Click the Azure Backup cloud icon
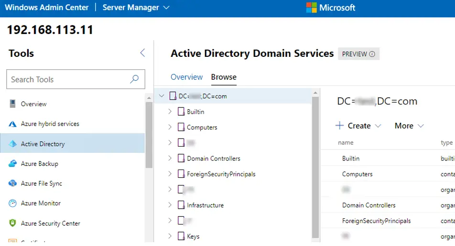Viewport: 455px width, 246px height. pos(12,164)
